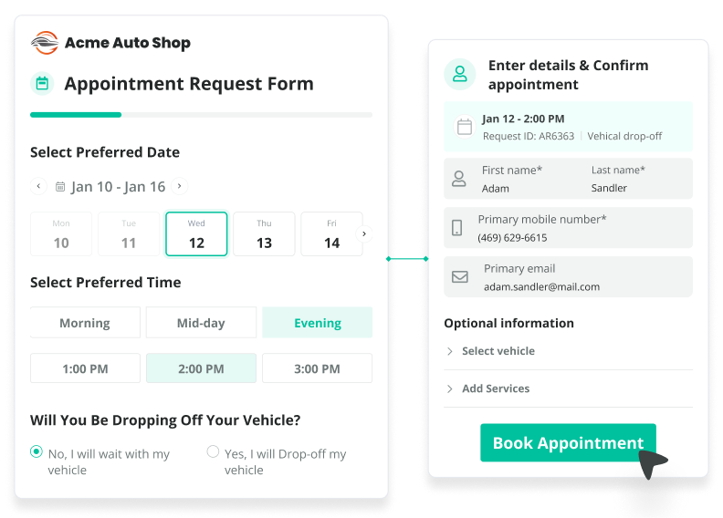Click the Acme Auto Shop car logo
723x518 pixels.
(45, 43)
